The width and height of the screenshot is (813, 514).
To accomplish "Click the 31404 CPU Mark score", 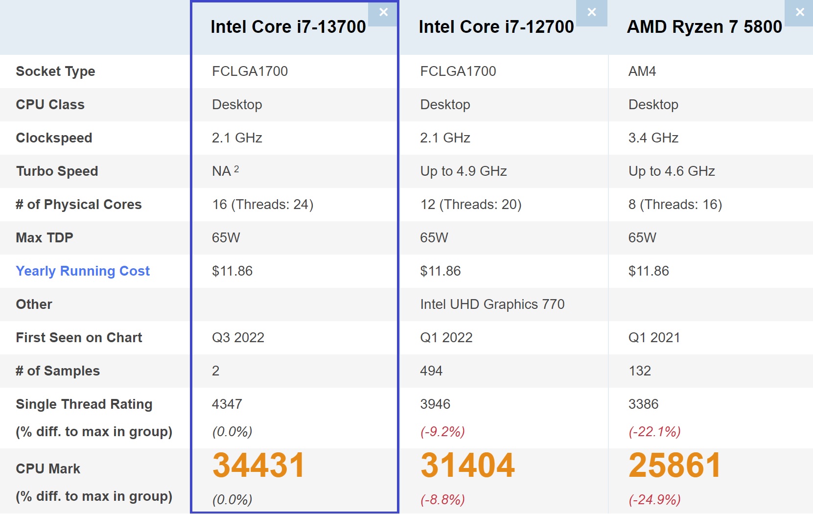I will tap(467, 465).
